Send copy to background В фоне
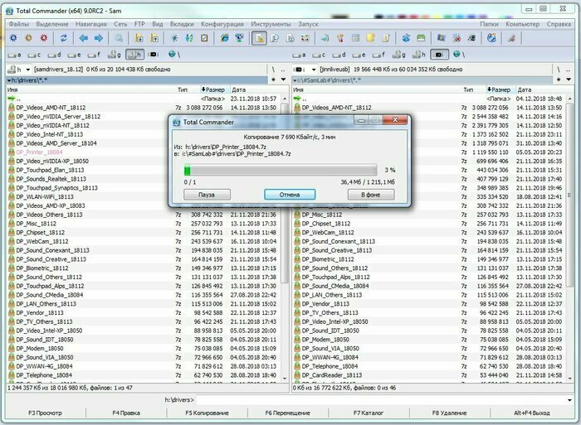 point(371,195)
